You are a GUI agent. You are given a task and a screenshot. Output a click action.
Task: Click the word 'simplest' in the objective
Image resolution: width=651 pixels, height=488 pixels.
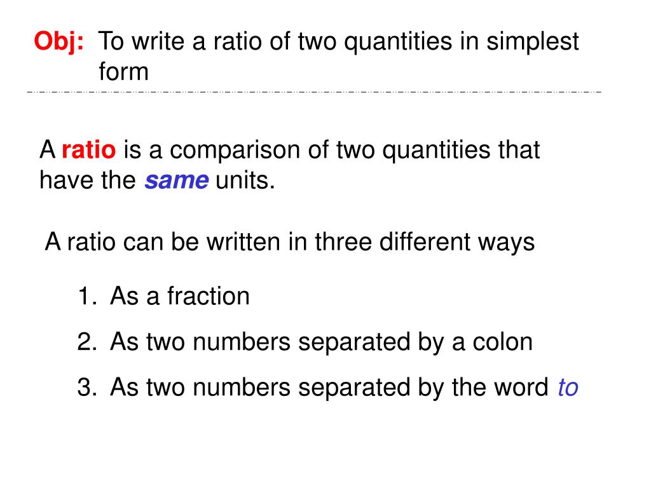click(532, 43)
